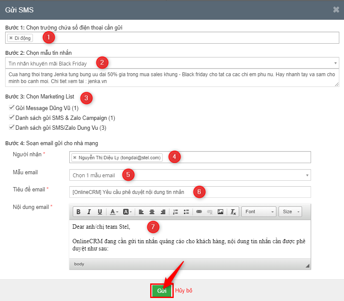Image resolution: width=344 pixels, height=301 pixels.
Task: Click the Gửi send button
Action: pyautogui.click(x=162, y=291)
